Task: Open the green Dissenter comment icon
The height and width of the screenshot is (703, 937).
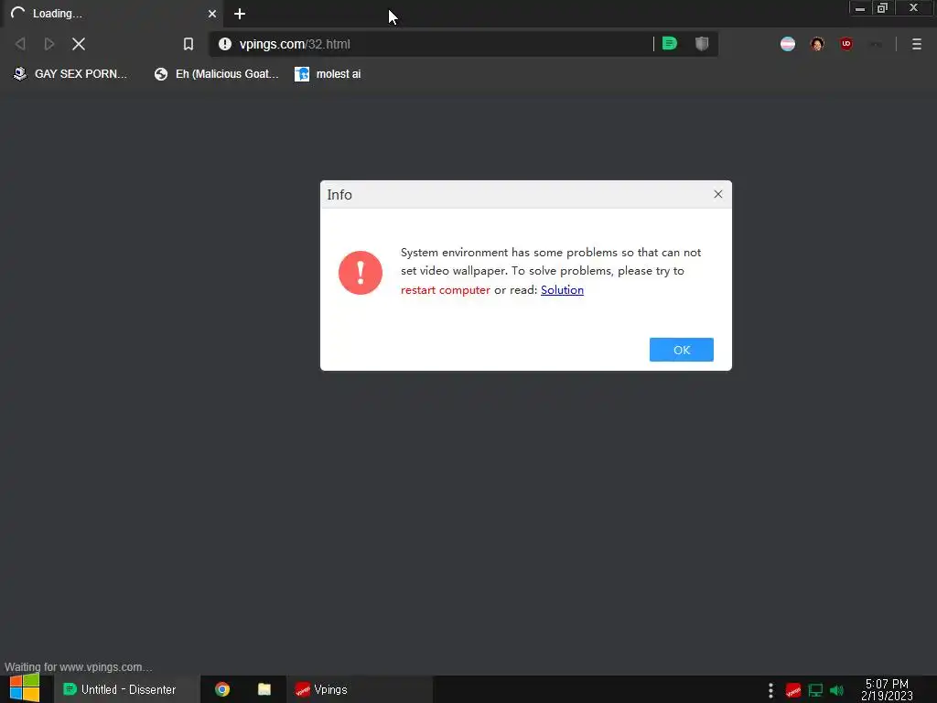Action: point(670,43)
